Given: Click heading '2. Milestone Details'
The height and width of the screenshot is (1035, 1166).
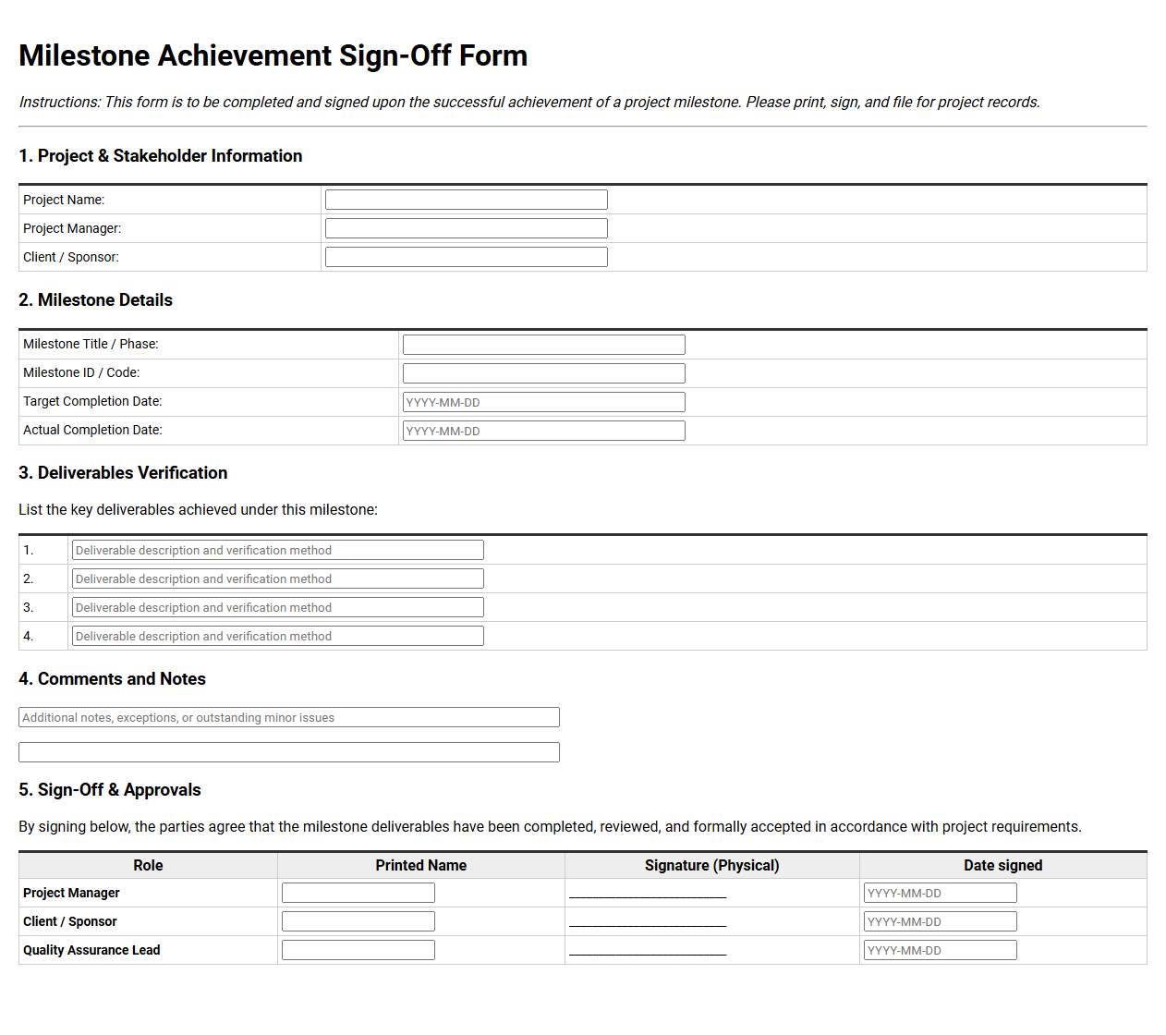Looking at the screenshot, I should tap(95, 300).
